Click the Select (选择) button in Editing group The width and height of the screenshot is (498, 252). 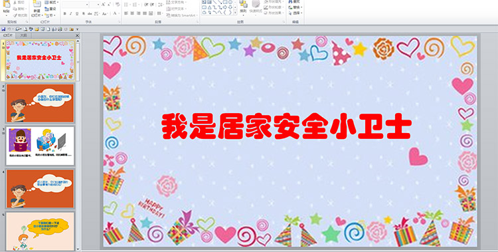click(x=295, y=13)
